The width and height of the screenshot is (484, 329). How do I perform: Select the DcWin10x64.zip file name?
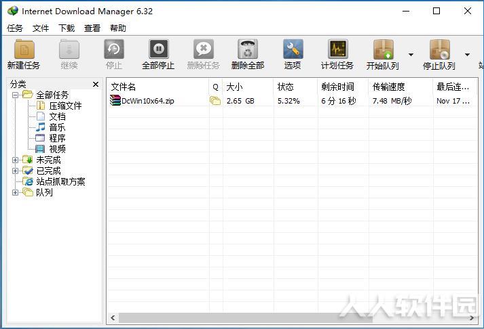point(148,101)
